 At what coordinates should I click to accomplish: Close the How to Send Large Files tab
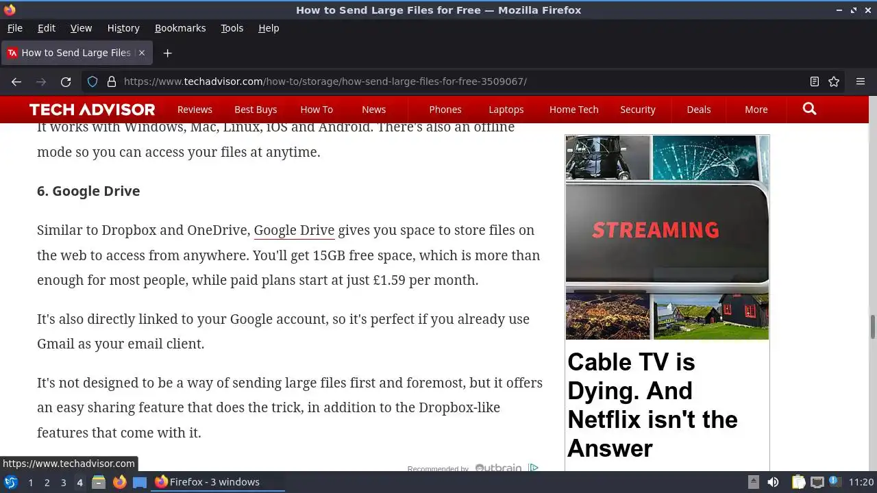(142, 53)
